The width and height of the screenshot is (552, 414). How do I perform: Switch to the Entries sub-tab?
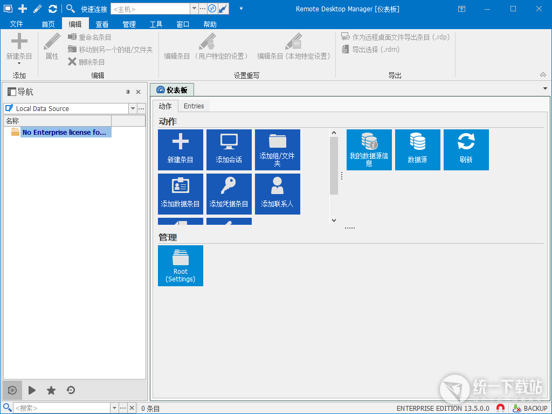[194, 106]
